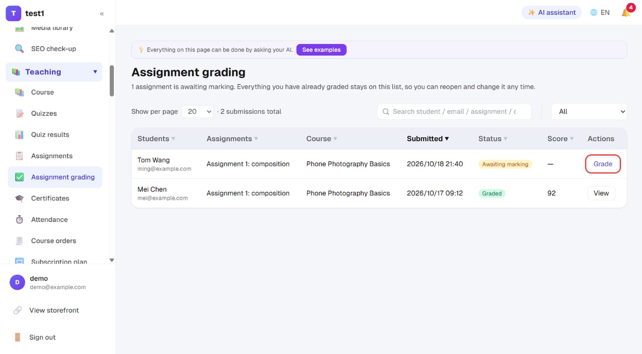Open SEO check-up in the sidebar
The width and height of the screenshot is (642, 354).
tap(55, 49)
